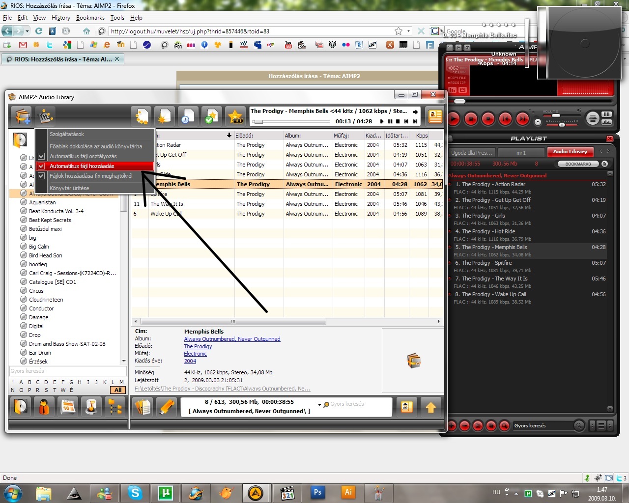629x503 pixels.
Task: Open the back/forward history dropdown in Firefox
Action: [x=27, y=31]
